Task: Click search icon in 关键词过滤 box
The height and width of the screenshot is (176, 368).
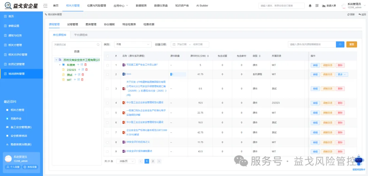Action: pos(98,45)
